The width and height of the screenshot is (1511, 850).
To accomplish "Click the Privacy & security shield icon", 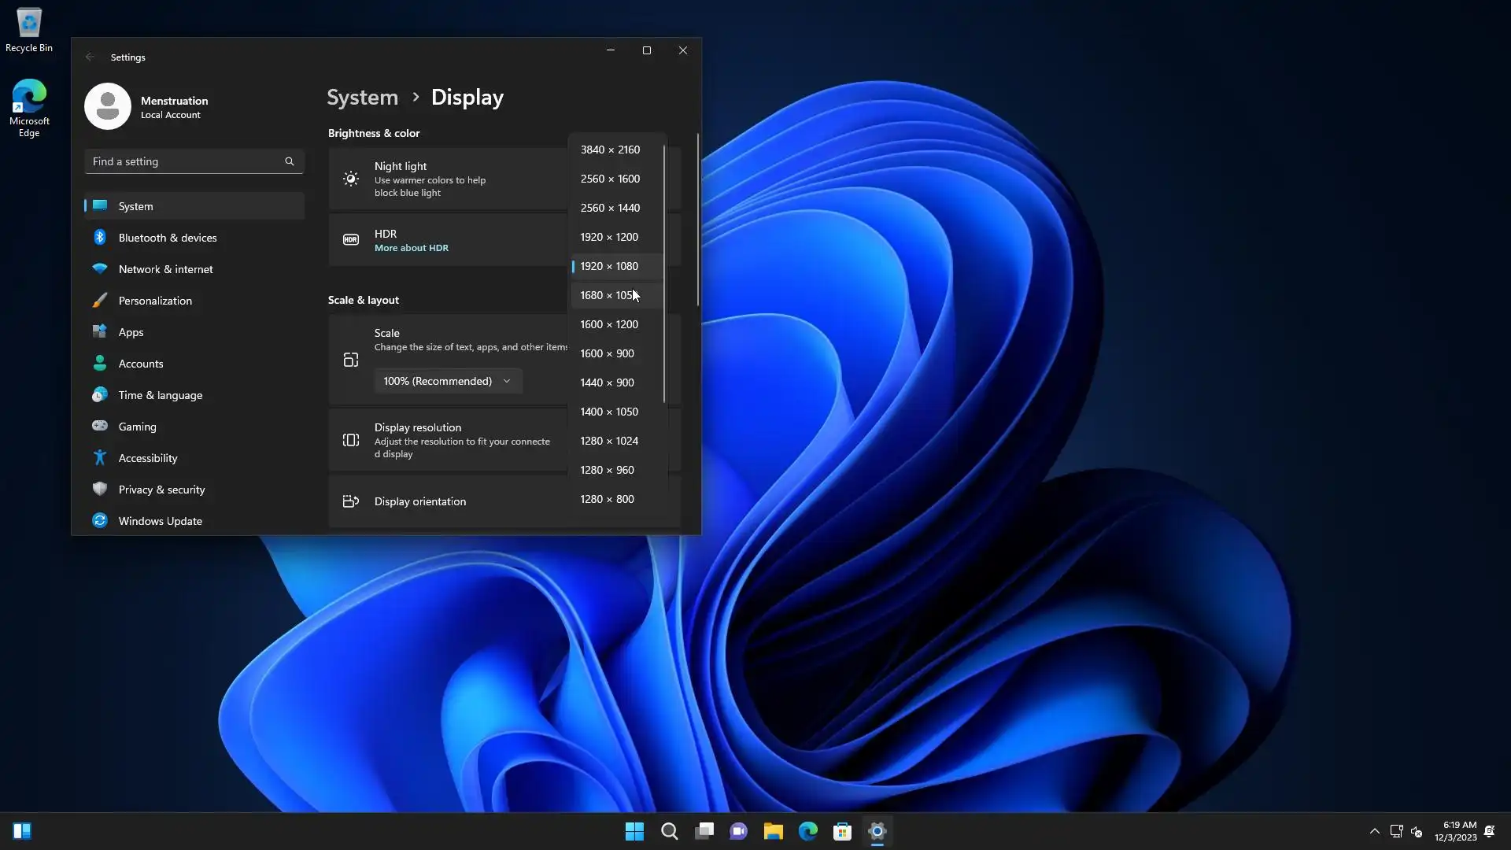I will click(x=100, y=489).
